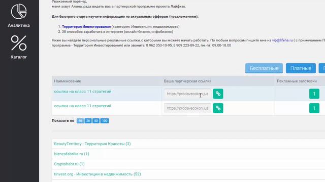Copy partner link in first row
Image resolution: width=325 pixels, height=182 pixels.
click(218, 94)
